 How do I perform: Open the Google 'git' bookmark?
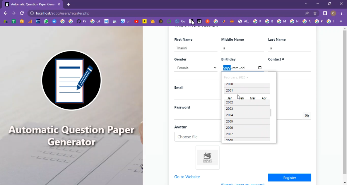[95, 21]
